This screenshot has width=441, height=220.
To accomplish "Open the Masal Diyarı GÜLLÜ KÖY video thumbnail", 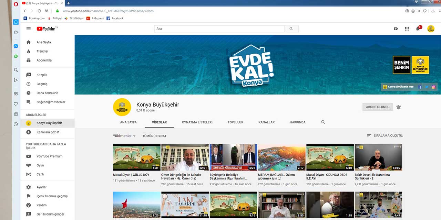I will point(136,157).
